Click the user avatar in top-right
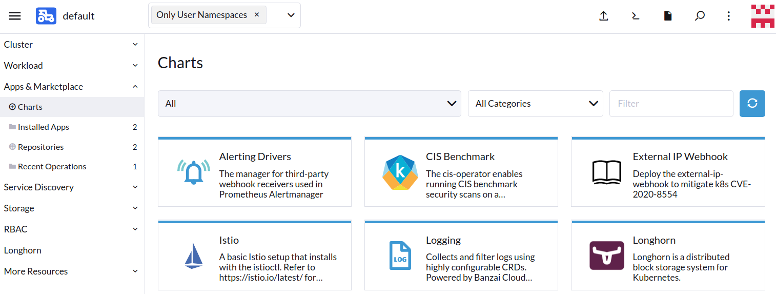776x294 pixels. [x=762, y=16]
